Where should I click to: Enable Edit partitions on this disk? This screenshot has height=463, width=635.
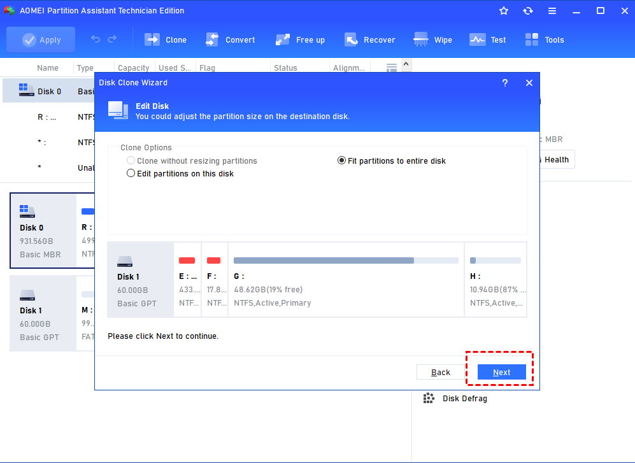(x=131, y=173)
